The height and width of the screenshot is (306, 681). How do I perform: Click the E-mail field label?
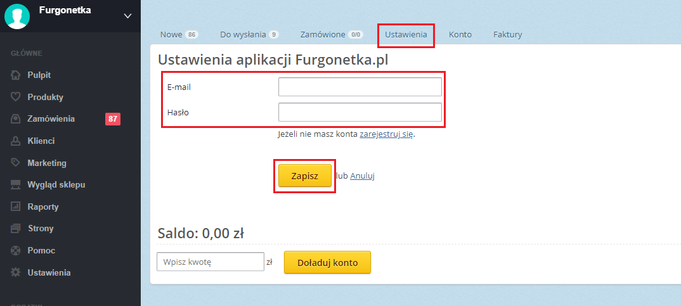click(x=179, y=87)
